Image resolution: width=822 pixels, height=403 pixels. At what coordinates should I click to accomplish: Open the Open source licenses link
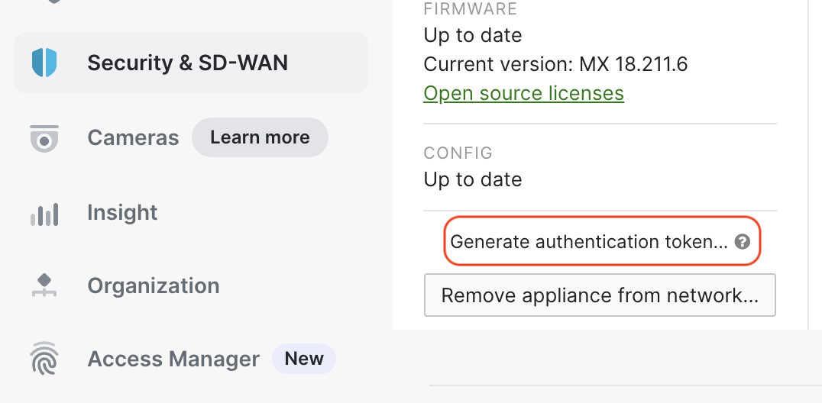[524, 93]
